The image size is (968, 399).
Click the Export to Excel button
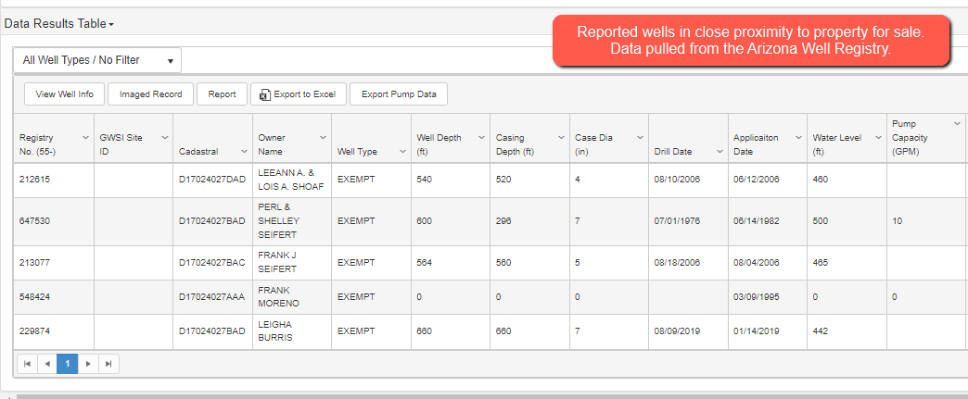[x=299, y=94]
